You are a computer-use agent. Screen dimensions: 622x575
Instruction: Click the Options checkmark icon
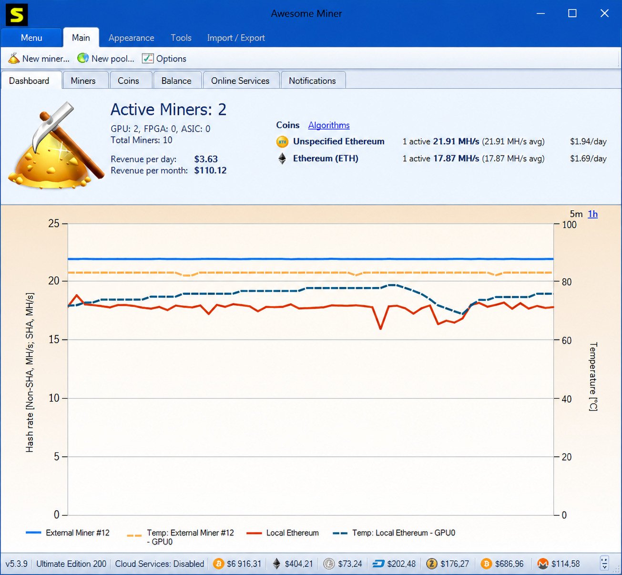148,58
